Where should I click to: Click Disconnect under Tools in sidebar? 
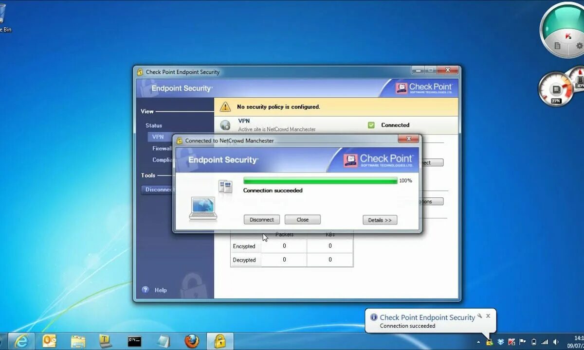[158, 190]
